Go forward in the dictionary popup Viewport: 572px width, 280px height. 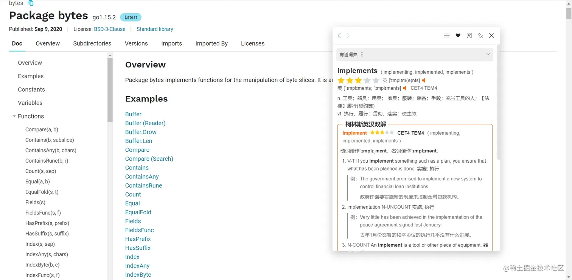[348, 35]
